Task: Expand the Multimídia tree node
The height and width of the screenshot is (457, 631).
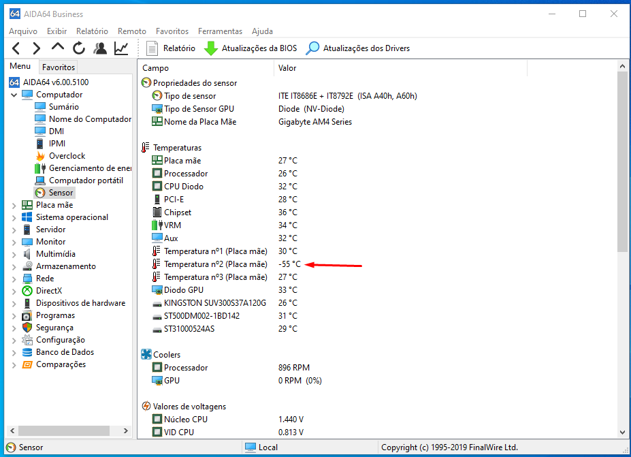Action: coord(14,255)
